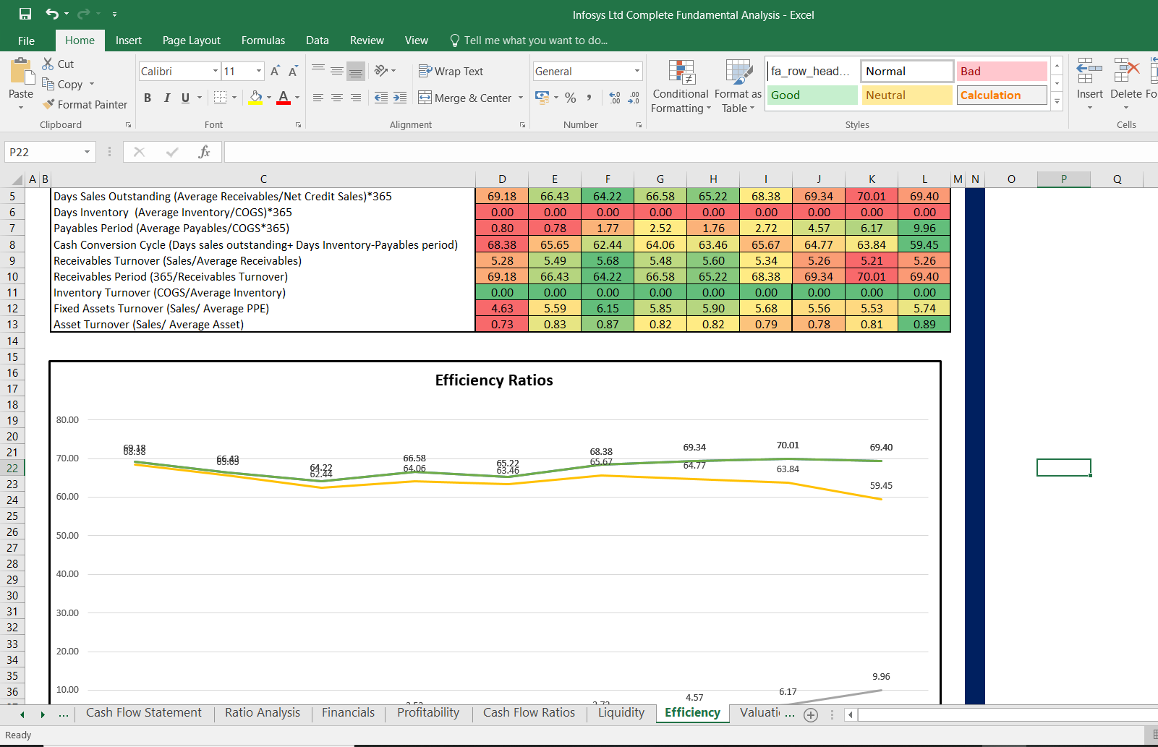
Task: Open the General number format dropdown
Action: (x=637, y=71)
